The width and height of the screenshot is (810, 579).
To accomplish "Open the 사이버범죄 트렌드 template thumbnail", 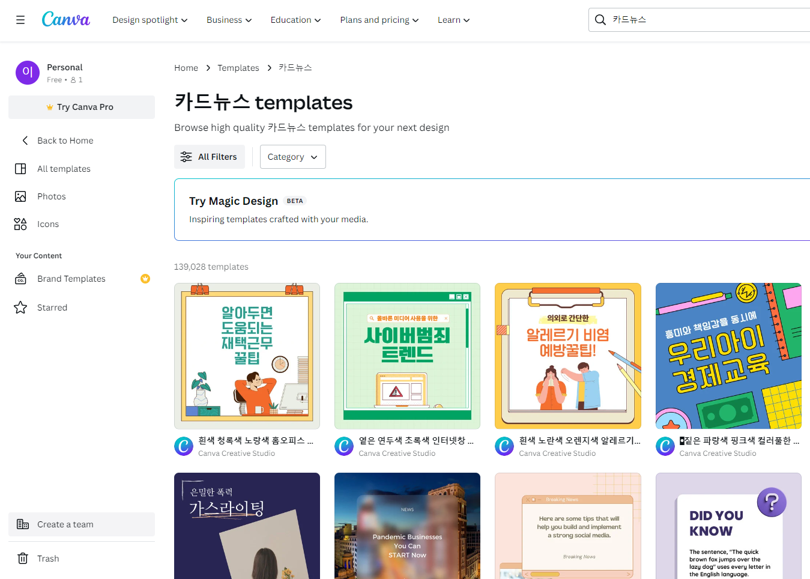I will click(407, 356).
